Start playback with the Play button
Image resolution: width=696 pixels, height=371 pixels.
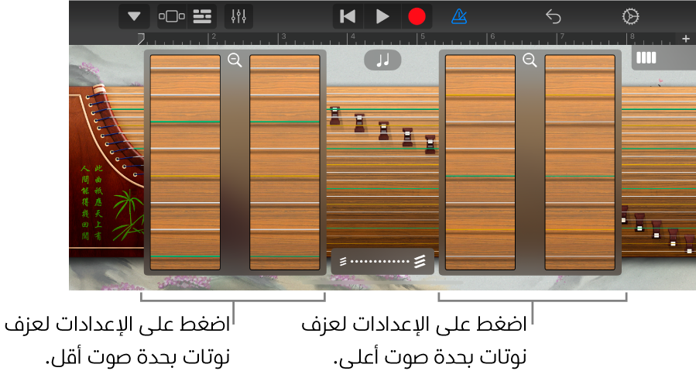(382, 17)
